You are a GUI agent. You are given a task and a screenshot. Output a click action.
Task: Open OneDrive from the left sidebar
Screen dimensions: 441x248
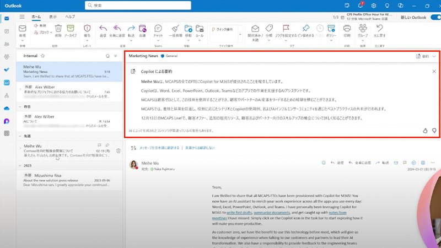pyautogui.click(x=7, y=108)
